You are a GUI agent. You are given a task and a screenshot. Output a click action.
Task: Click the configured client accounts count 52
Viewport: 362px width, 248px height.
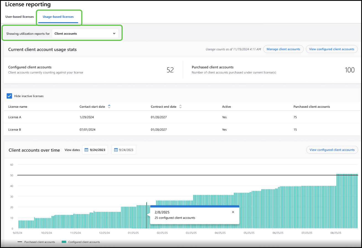tap(170, 70)
